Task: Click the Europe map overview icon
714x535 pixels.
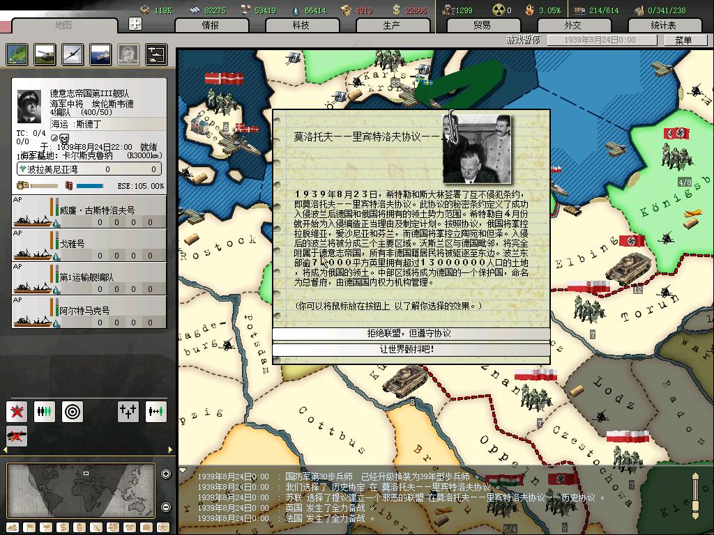Action: tap(17, 54)
